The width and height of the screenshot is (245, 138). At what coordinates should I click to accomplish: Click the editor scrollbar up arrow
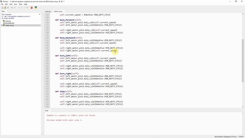click(243, 14)
